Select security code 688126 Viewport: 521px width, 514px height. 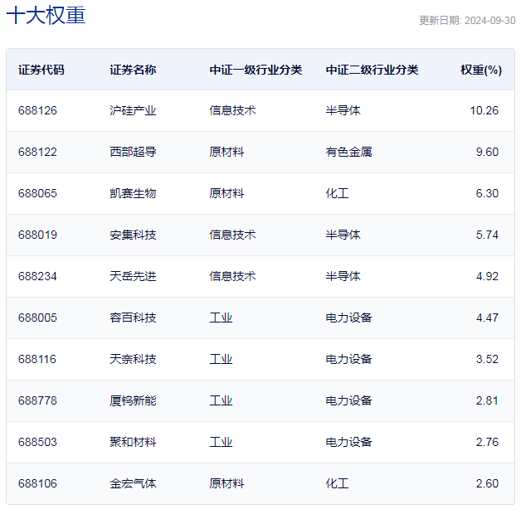coord(37,110)
